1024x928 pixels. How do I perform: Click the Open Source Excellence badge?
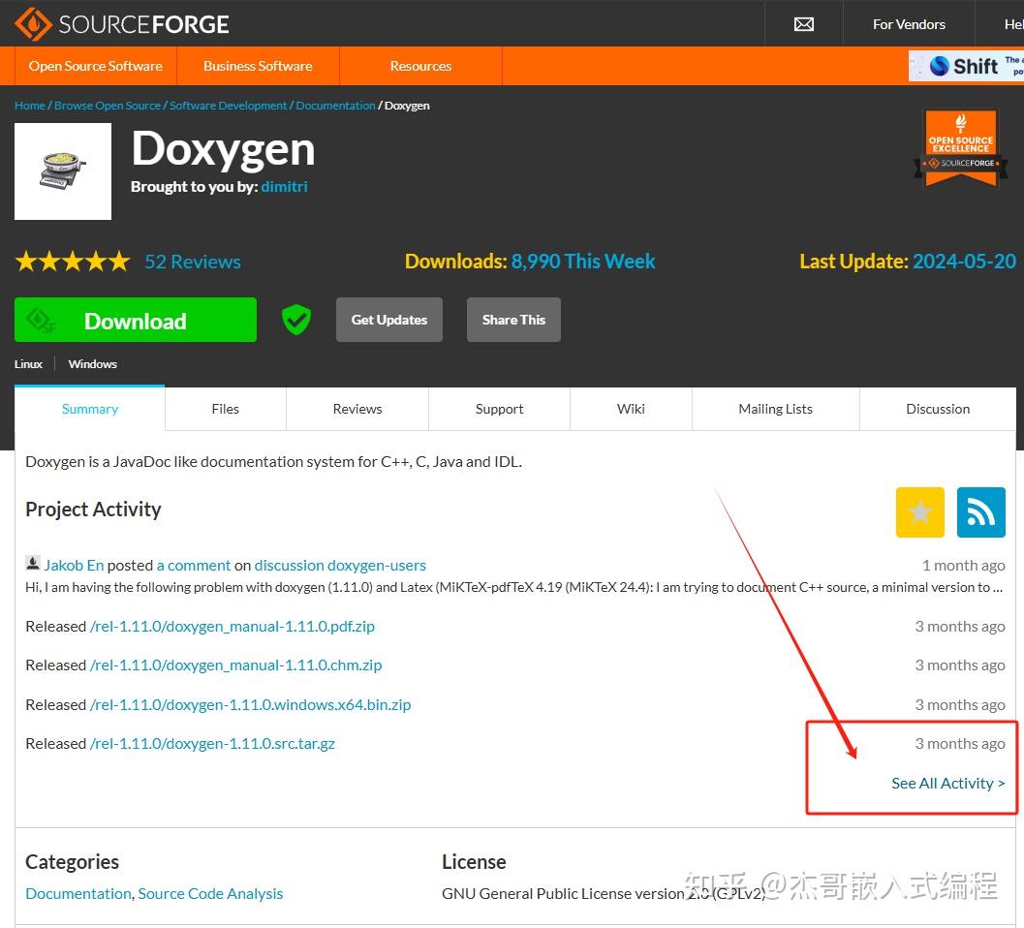pos(960,146)
